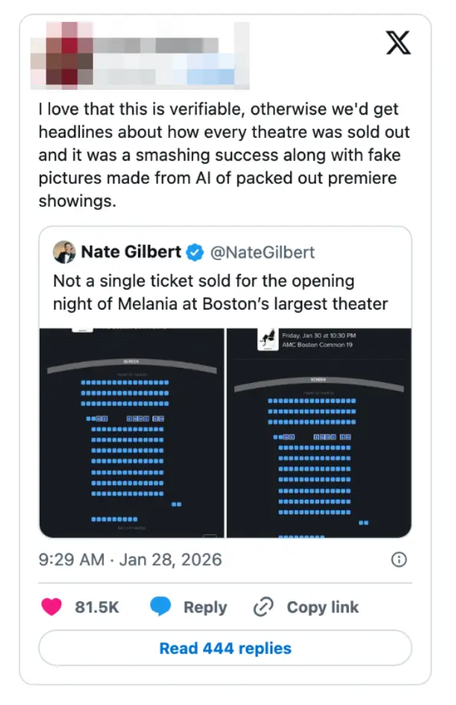Open the info icon next to the timestamp
Viewport: 456px width, 705px height.
[x=399, y=560]
